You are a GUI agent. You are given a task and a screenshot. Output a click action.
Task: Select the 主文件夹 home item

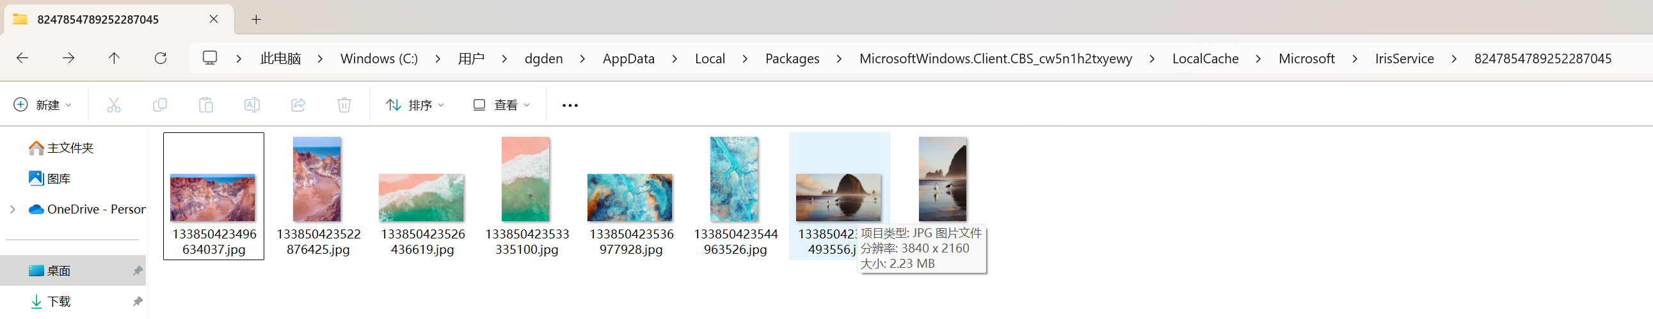pos(70,148)
